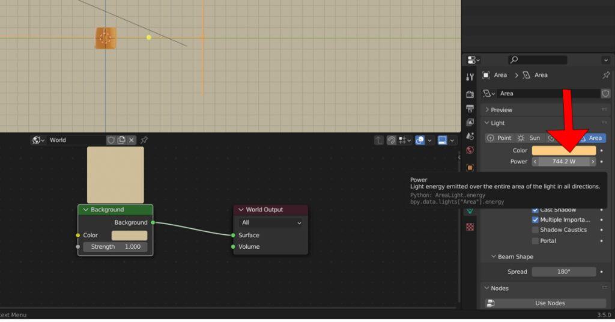Enable the Shadow Caustics checkbox

pyautogui.click(x=535, y=230)
